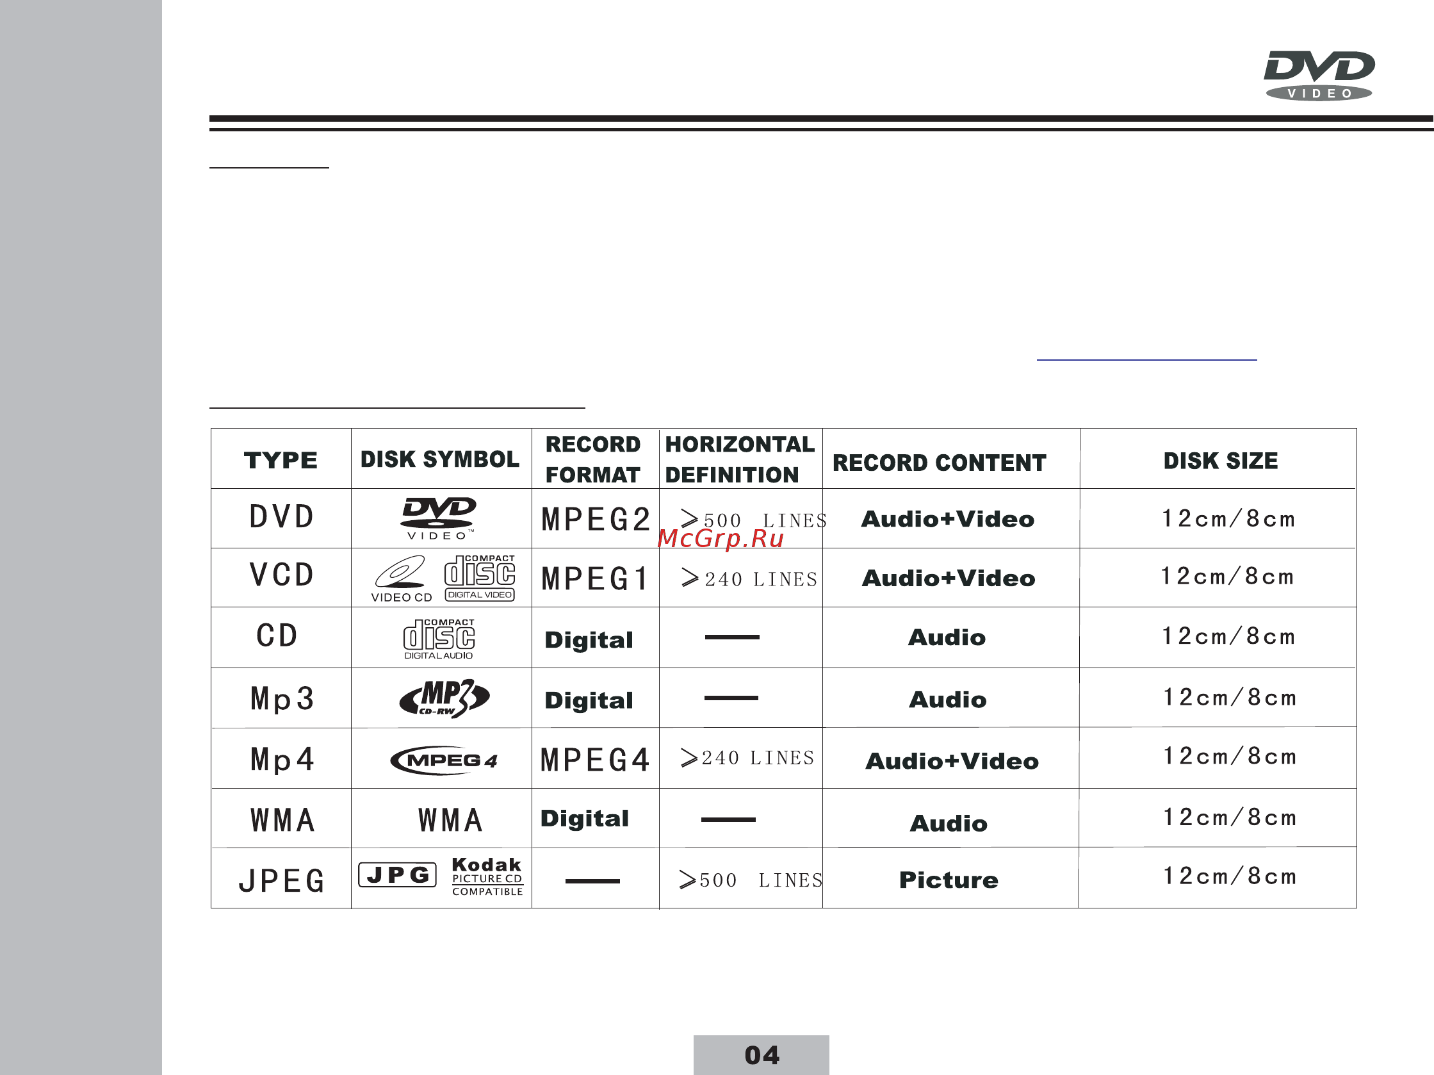Click the WMA text in the DISK SYMBOL column

[x=450, y=820]
